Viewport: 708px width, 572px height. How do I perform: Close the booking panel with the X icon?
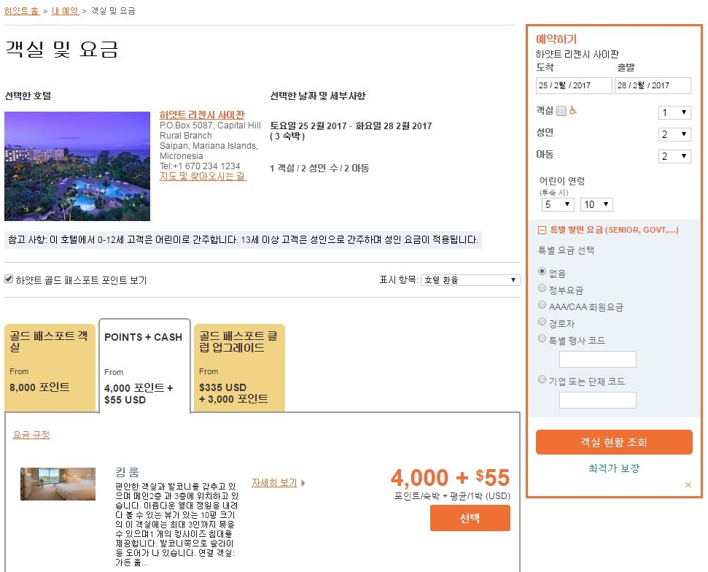coord(688,484)
